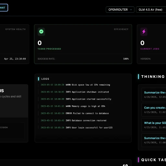The height and width of the screenshot is (166, 166).
Task: Open 'Can you create' thinking entry
Action: 154,110
